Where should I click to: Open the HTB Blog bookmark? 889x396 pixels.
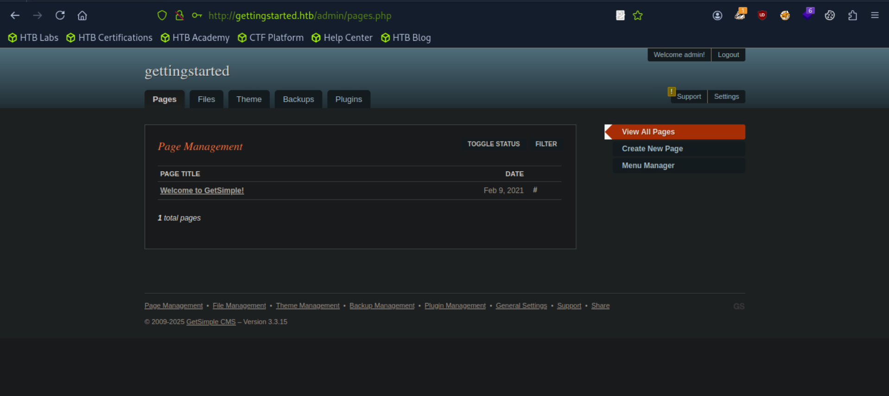tap(406, 38)
